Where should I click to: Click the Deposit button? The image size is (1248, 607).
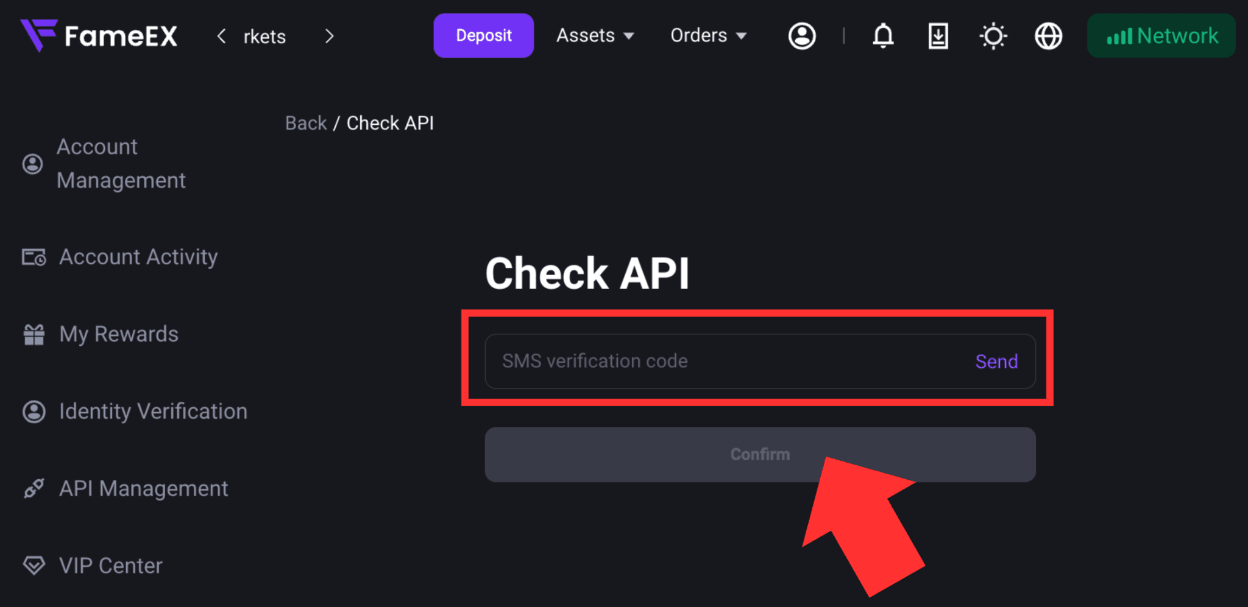click(484, 36)
